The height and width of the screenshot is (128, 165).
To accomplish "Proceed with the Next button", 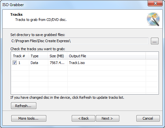I will pos(107,118).
